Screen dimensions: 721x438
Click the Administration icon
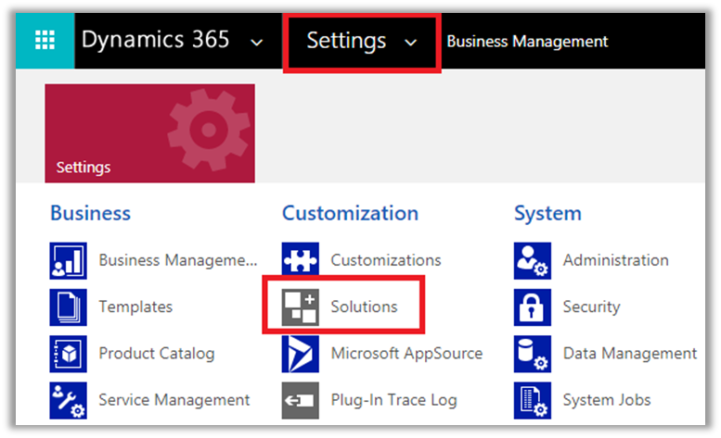click(x=532, y=261)
